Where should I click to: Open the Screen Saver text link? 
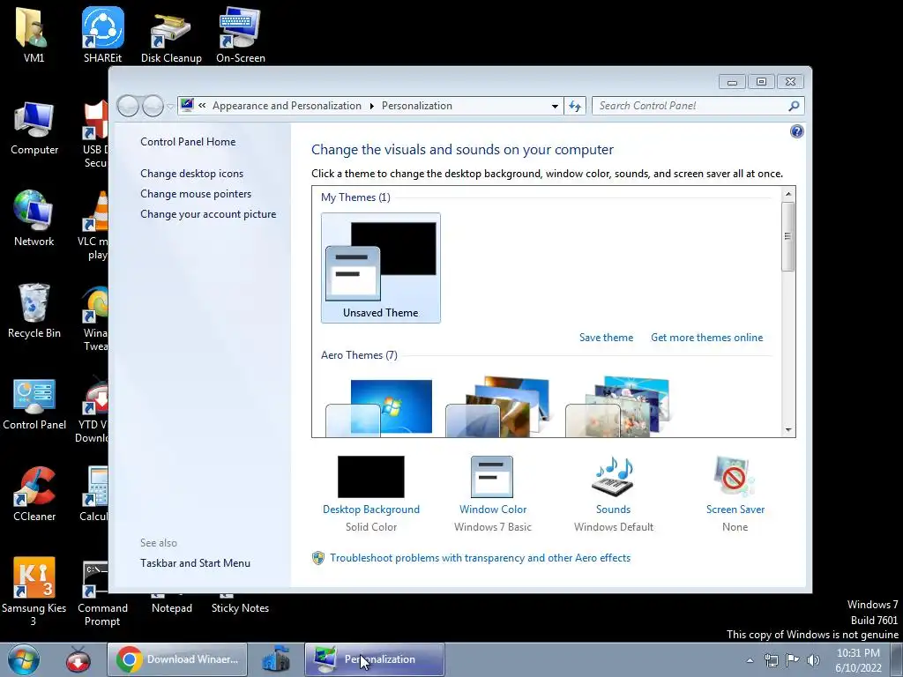[x=735, y=510]
